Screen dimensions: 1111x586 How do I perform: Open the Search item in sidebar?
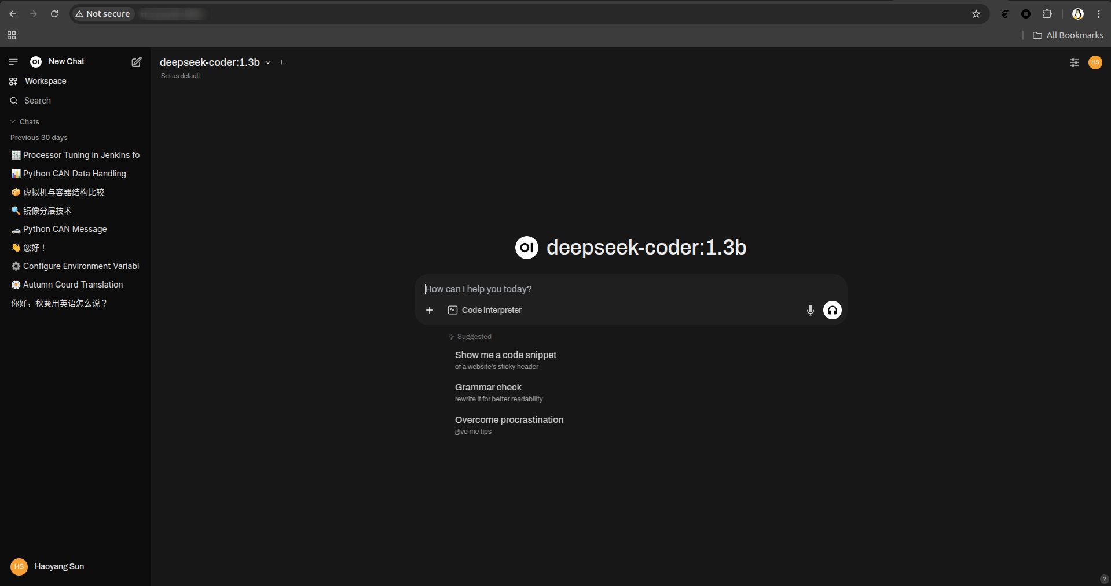point(37,101)
